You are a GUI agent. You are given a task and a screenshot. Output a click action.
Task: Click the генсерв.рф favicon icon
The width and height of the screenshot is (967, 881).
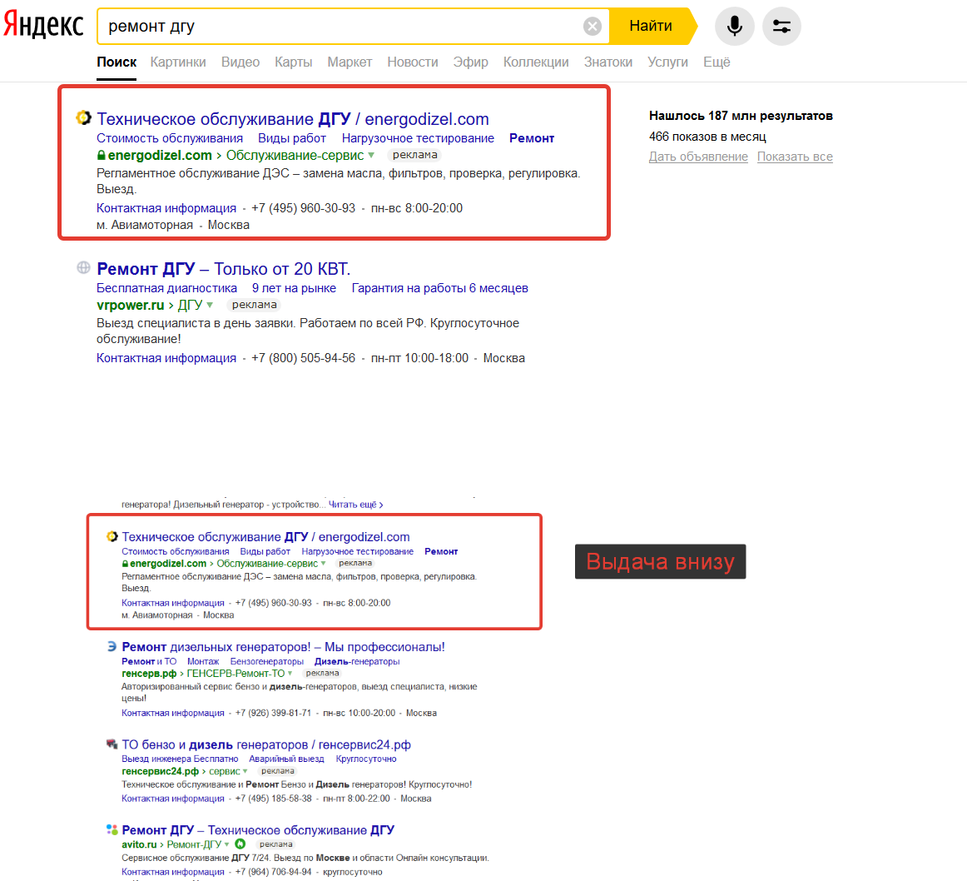[112, 646]
